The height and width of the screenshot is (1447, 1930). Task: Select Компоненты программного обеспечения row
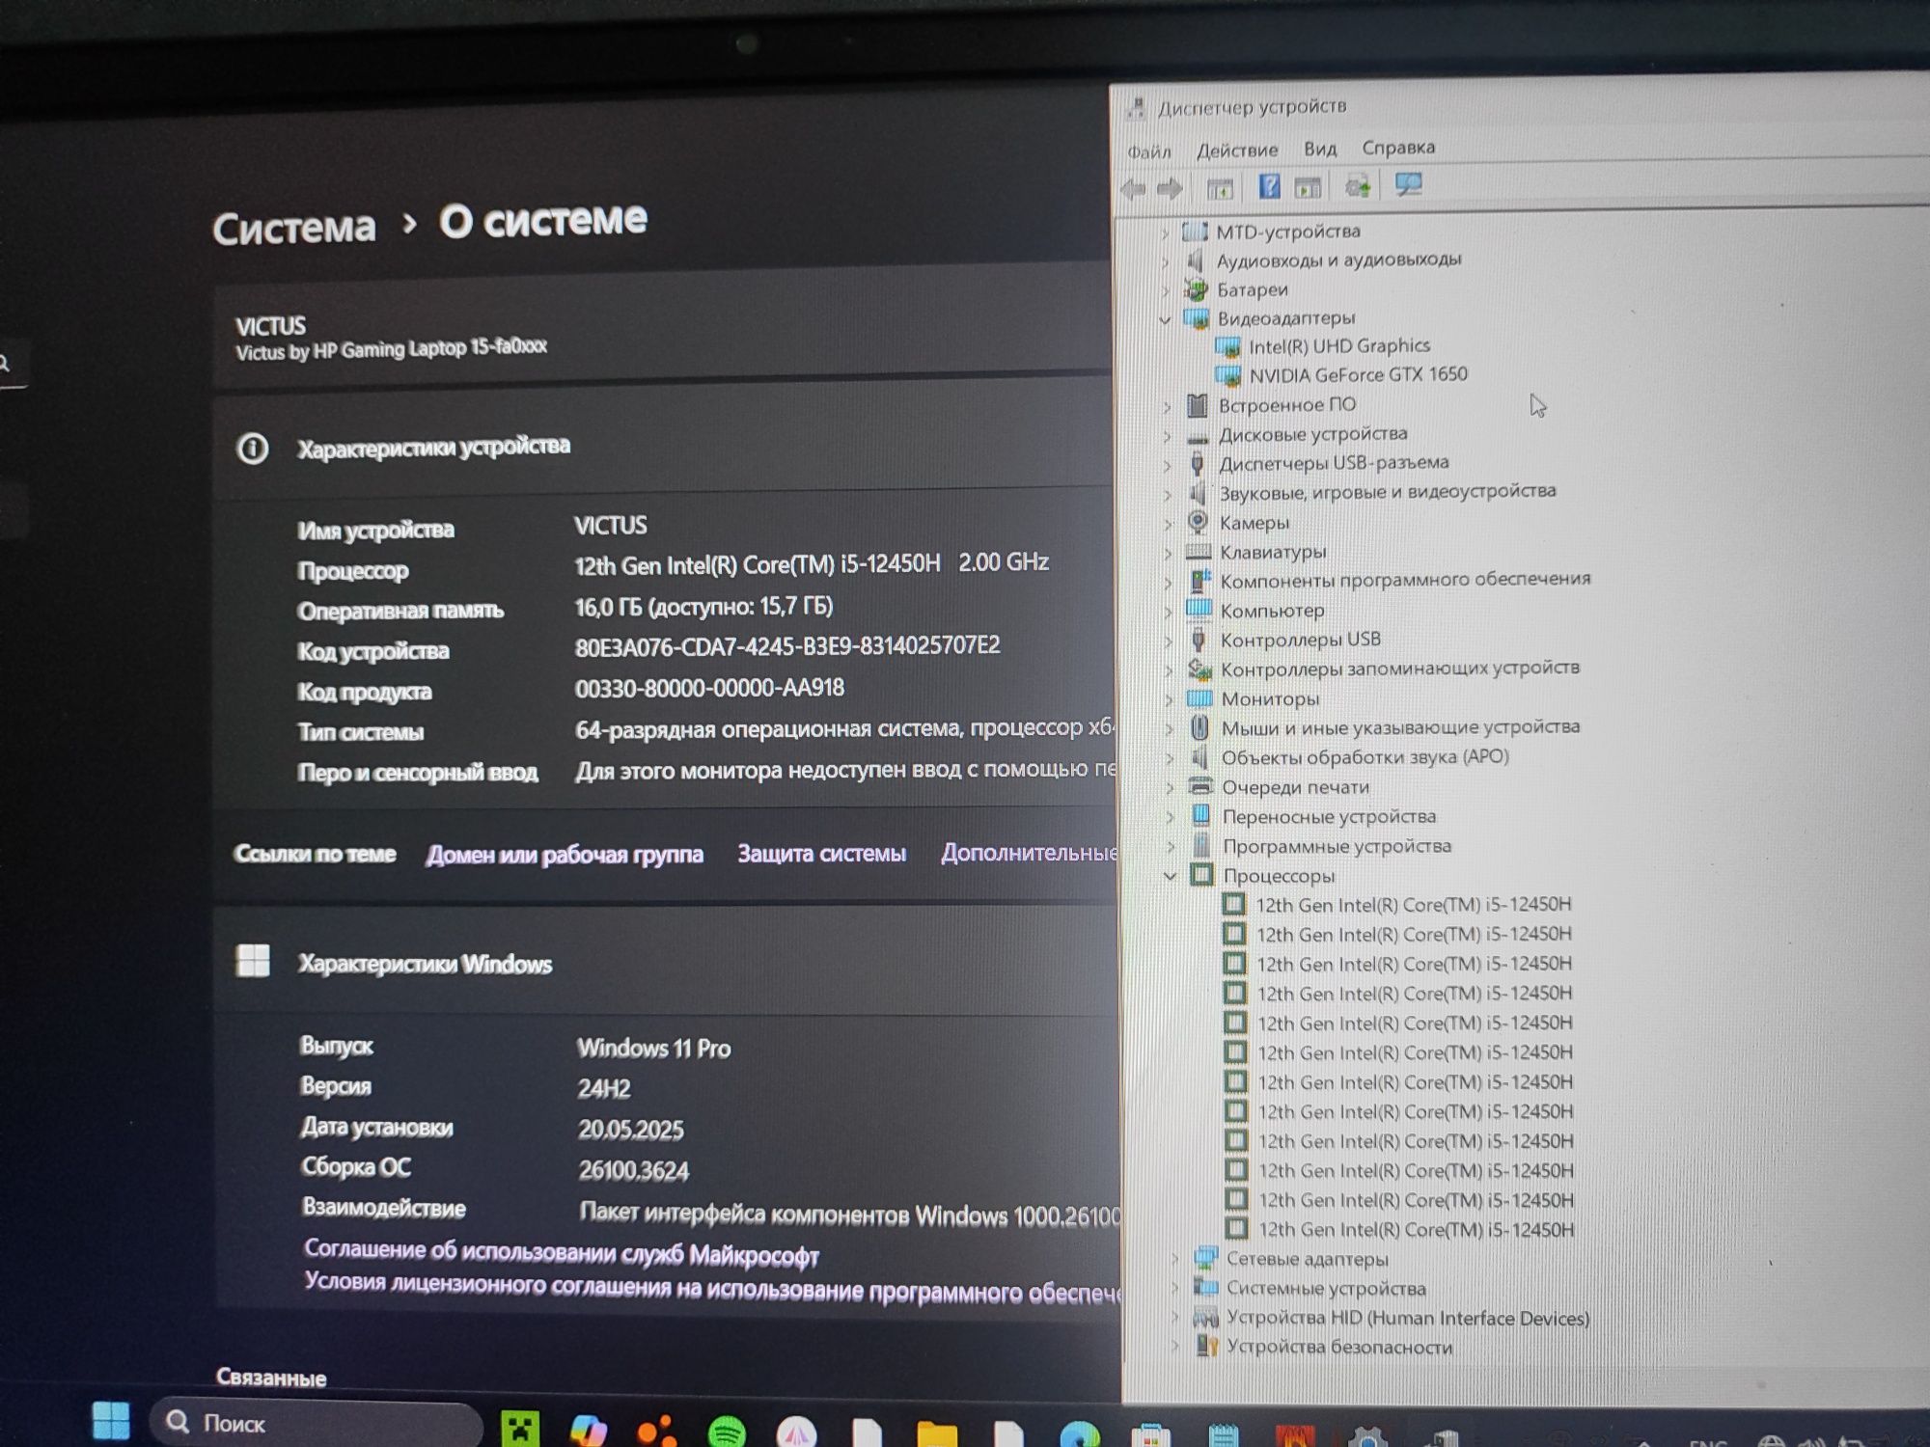(x=1405, y=580)
